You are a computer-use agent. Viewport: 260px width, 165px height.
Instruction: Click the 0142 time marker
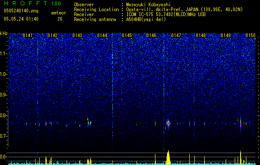pos(52,35)
